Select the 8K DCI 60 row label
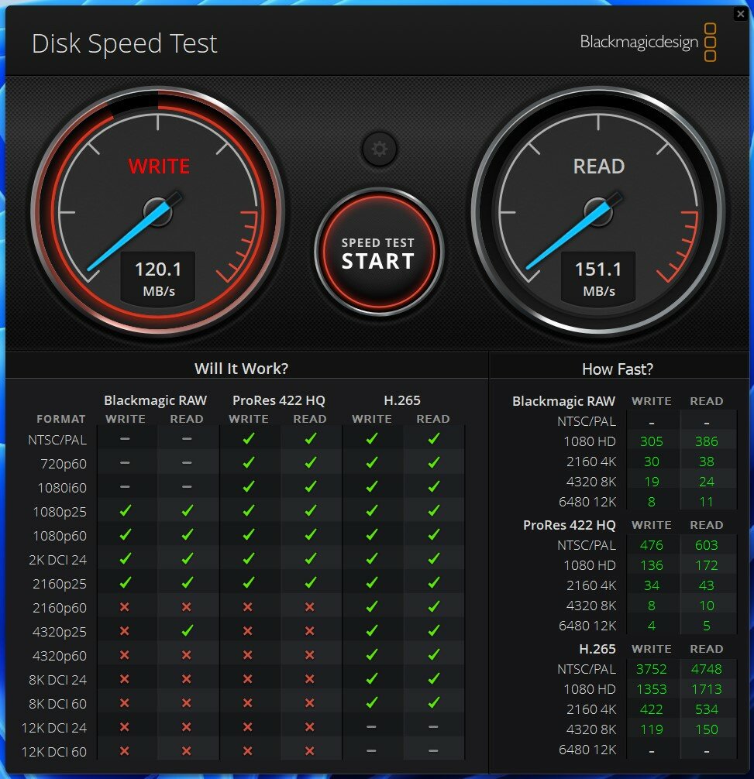 point(57,704)
